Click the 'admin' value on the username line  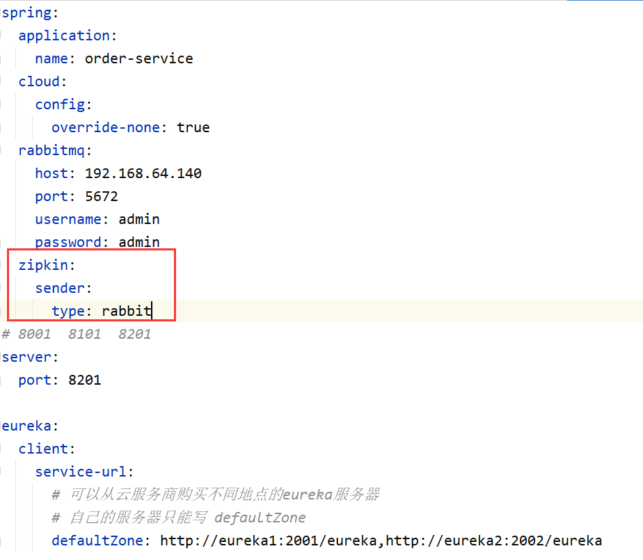click(x=139, y=219)
